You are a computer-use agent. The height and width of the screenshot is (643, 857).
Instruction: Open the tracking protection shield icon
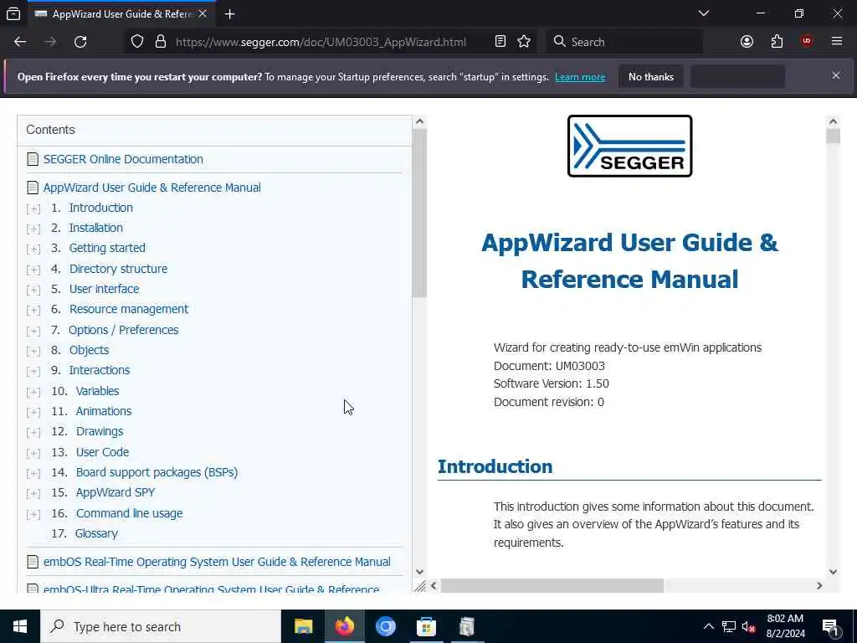137,42
